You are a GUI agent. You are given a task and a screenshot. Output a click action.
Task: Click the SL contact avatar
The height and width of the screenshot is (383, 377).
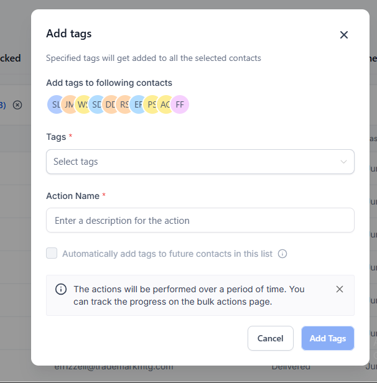tap(54, 104)
